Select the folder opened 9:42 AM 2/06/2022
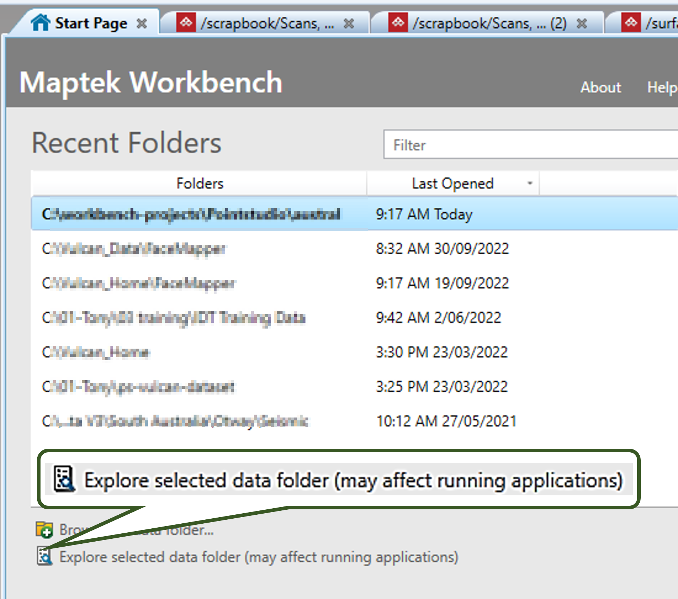The width and height of the screenshot is (678, 599). click(355, 317)
